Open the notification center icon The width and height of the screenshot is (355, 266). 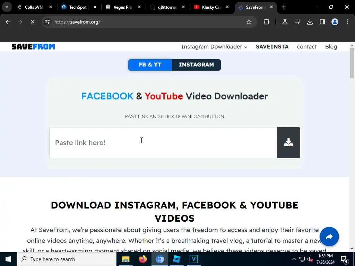tap(344, 259)
